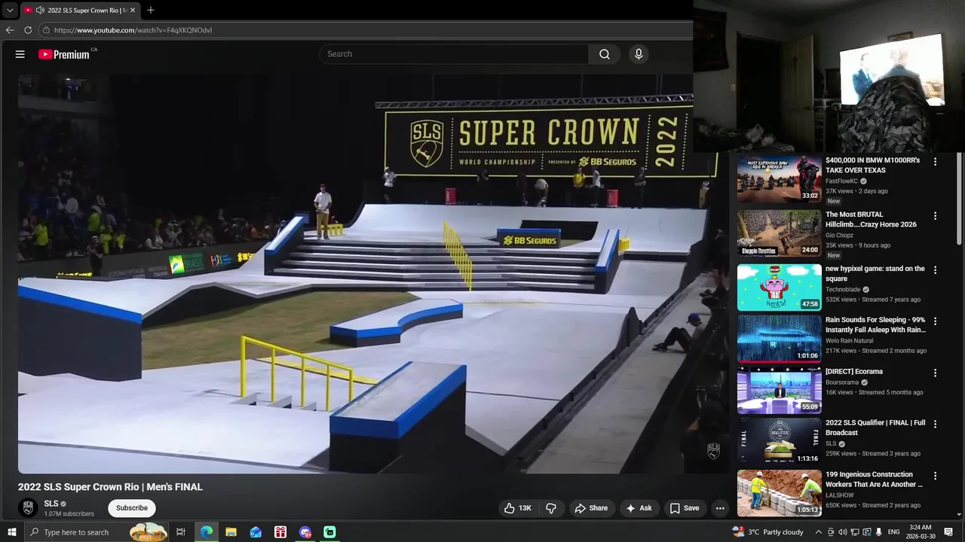Open [DIRECT] Ecorama video thumbnail
This screenshot has width=965, height=542.
click(780, 390)
